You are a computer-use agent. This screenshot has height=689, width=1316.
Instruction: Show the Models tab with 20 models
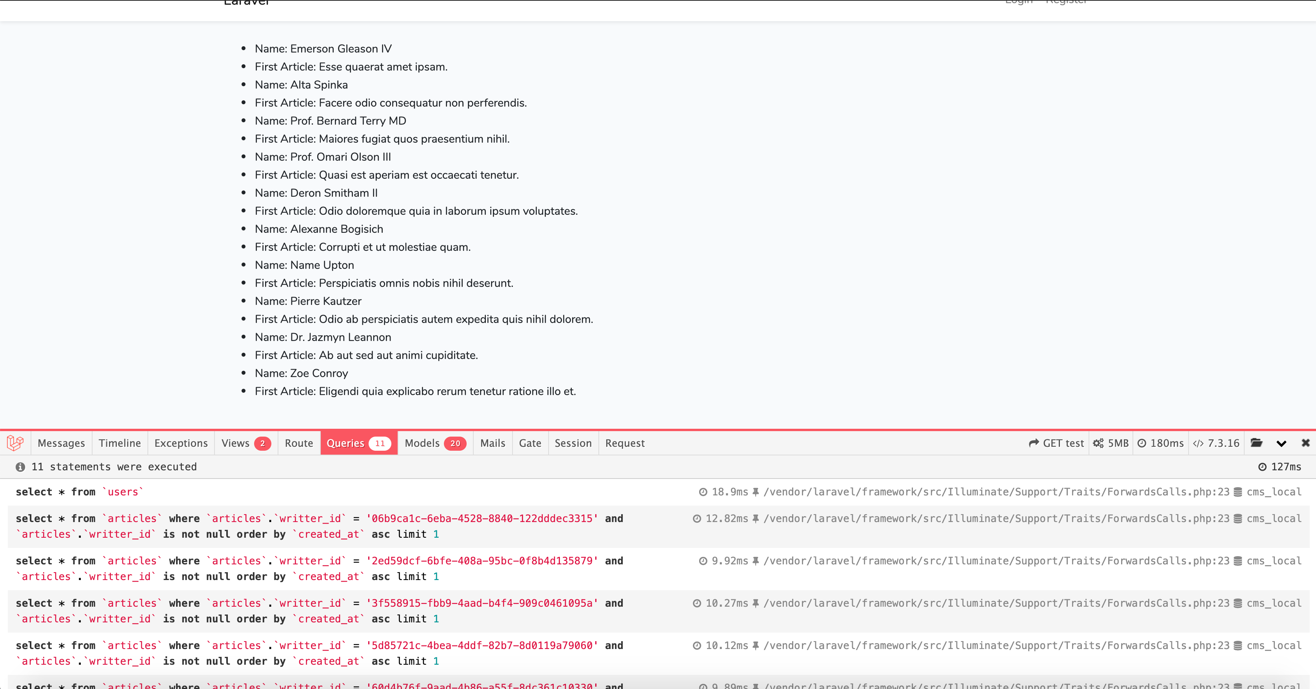pos(435,443)
